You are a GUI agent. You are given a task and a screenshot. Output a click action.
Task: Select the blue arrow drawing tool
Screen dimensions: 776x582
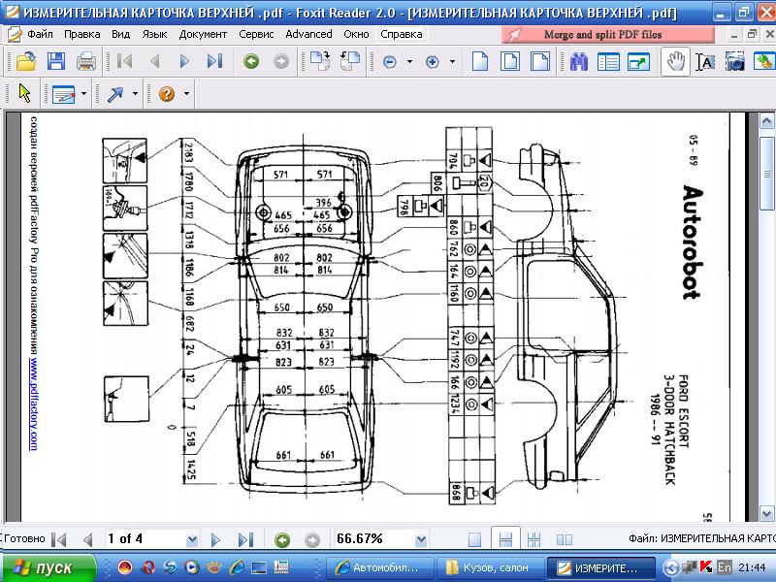114,93
